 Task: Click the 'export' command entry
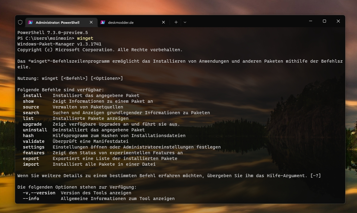coord(31,158)
